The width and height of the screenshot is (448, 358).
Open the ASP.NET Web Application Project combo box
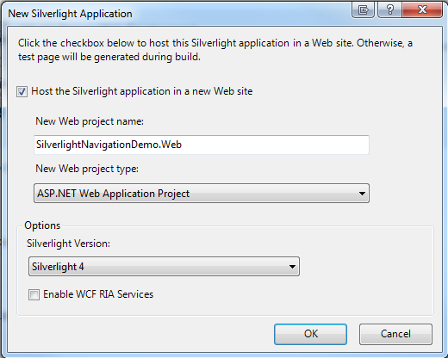pos(202,194)
